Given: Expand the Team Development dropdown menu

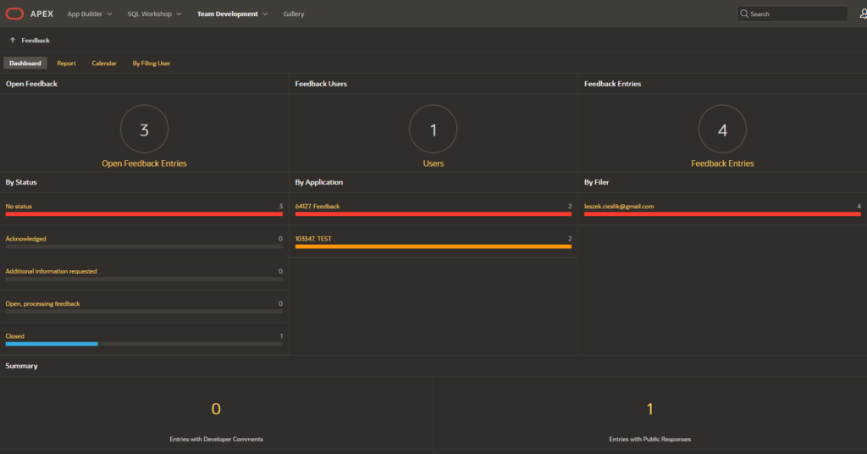Looking at the screenshot, I should (232, 14).
